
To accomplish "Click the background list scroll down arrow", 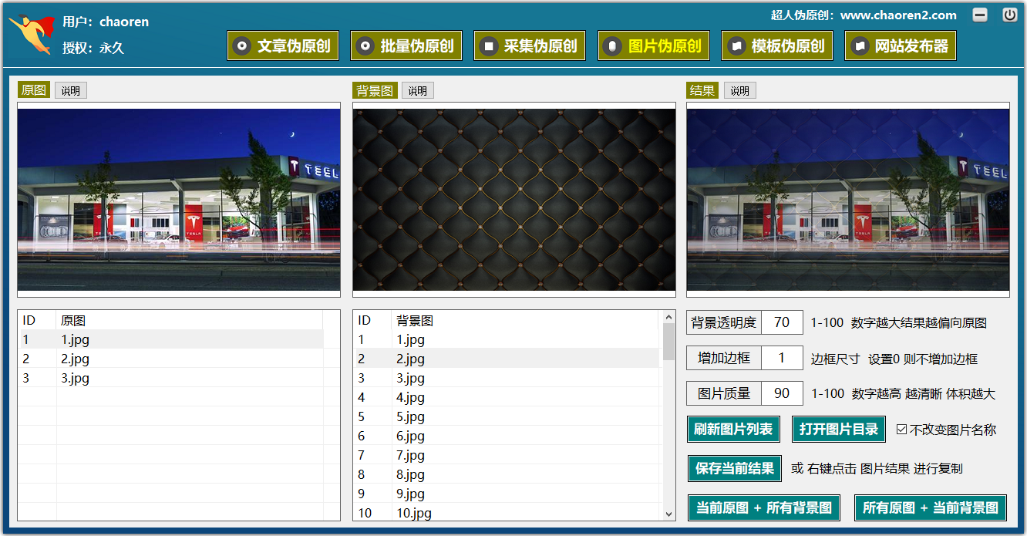I will [668, 514].
